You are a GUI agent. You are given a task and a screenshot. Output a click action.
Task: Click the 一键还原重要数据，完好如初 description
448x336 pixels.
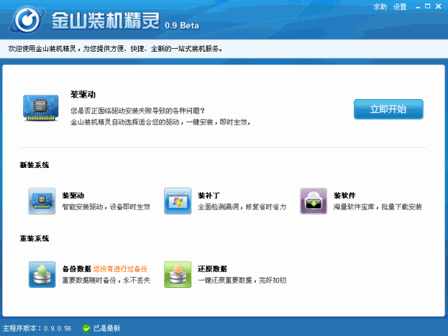pos(242,281)
